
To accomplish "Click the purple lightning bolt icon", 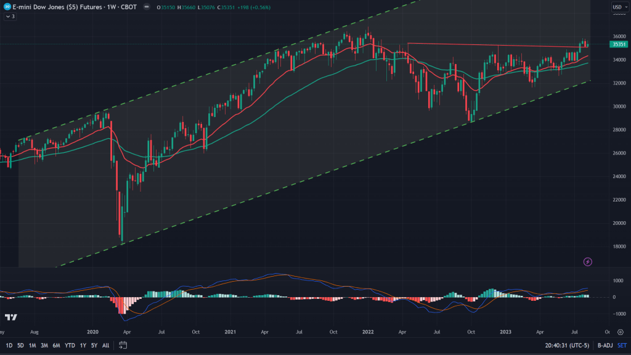I will pyautogui.click(x=587, y=262).
